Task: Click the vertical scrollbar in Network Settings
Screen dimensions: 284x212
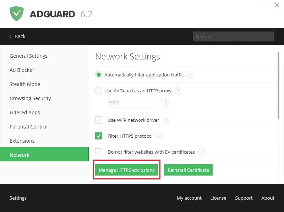Action: 278,85
